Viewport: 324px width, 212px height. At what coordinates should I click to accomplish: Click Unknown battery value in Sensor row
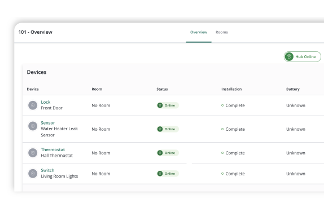(296, 129)
